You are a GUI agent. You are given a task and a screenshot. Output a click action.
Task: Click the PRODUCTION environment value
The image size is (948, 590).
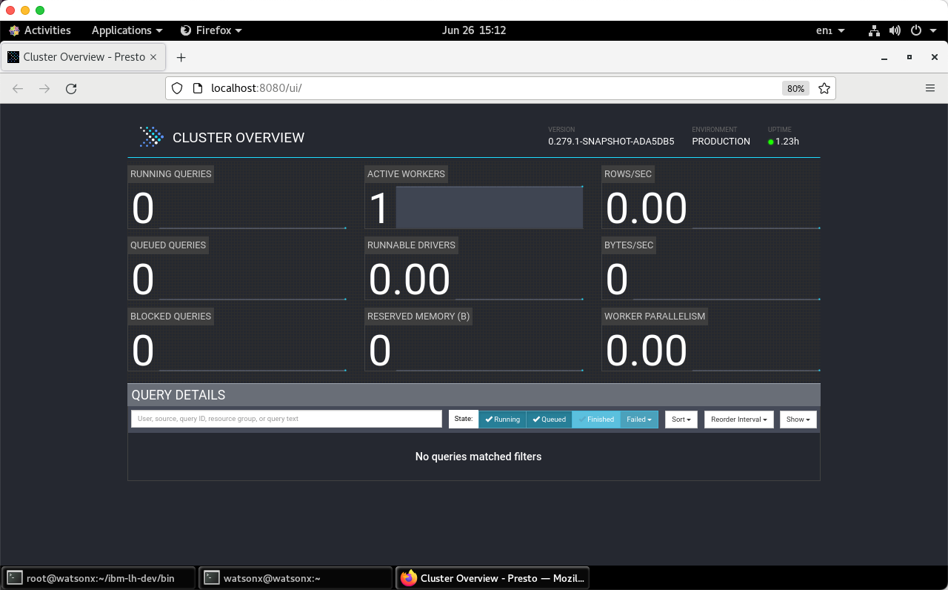721,142
